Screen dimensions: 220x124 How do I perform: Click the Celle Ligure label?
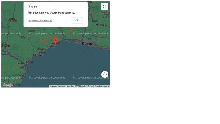(38, 55)
